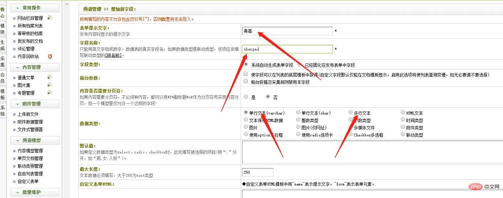Switch to the 系统 vertical tab
Viewport: 503px width, 198px height.
(2, 111)
